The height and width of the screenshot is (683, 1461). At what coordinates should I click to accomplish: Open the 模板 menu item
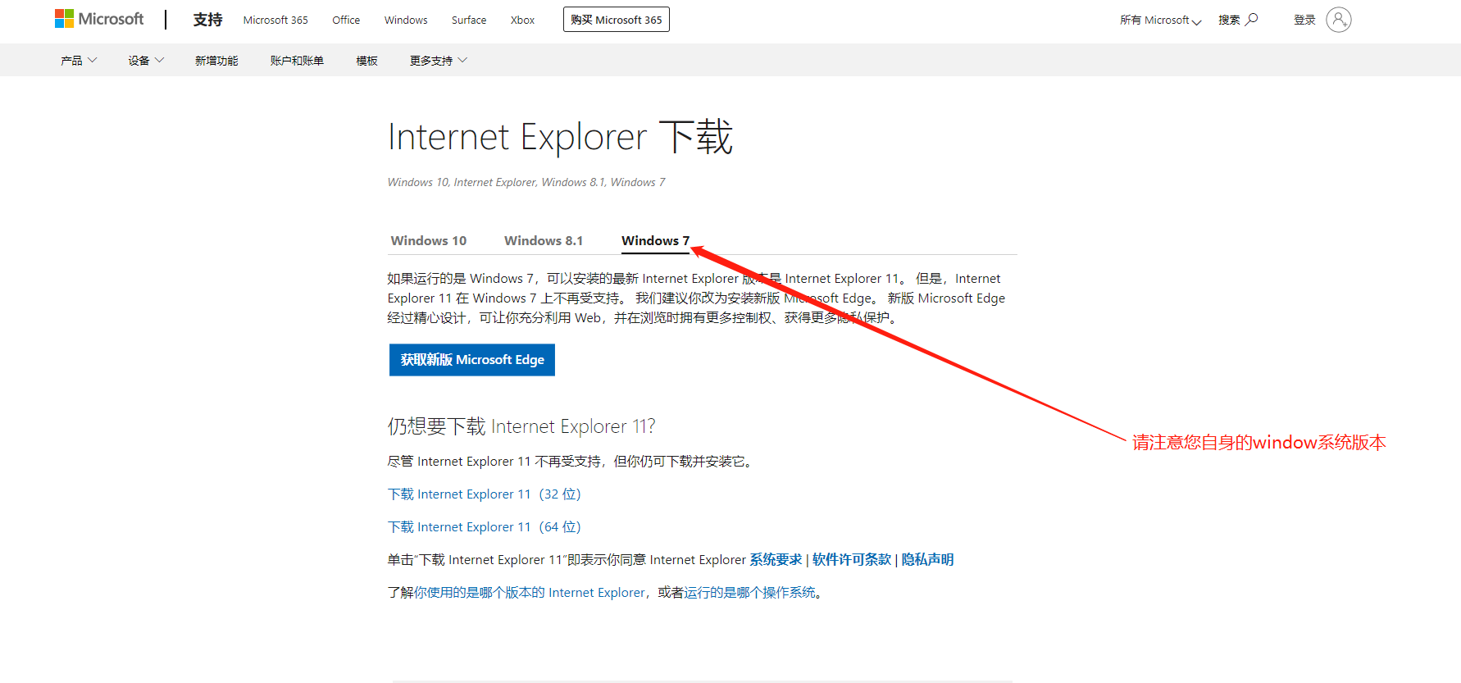[366, 61]
